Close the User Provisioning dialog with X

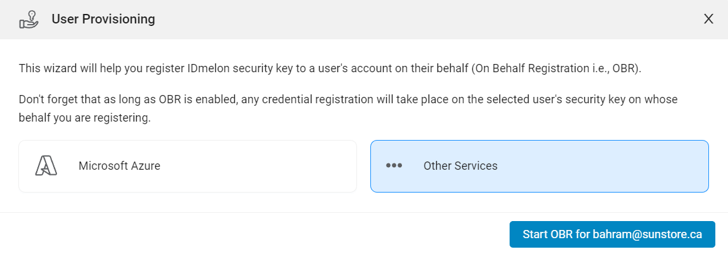[x=708, y=19]
